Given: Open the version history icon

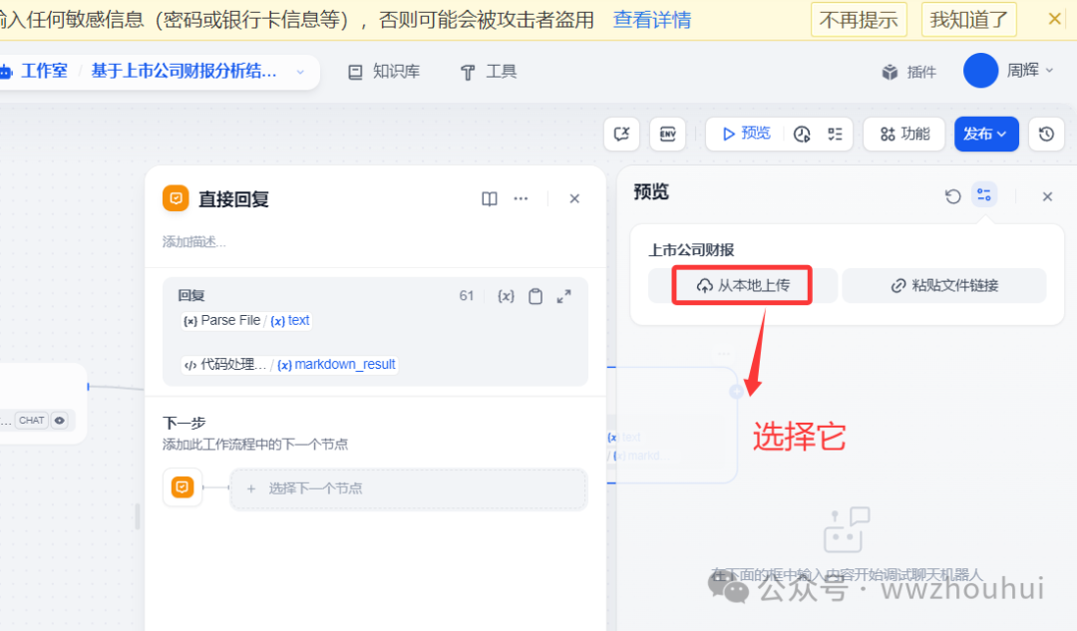Looking at the screenshot, I should pyautogui.click(x=1046, y=134).
